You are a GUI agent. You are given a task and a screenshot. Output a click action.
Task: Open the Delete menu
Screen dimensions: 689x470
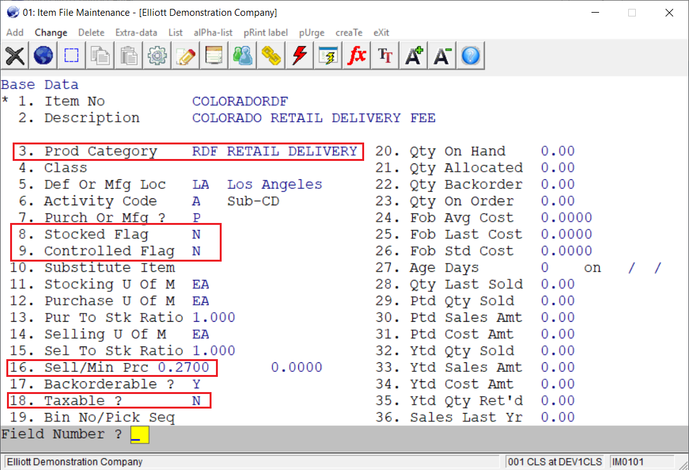(x=91, y=32)
